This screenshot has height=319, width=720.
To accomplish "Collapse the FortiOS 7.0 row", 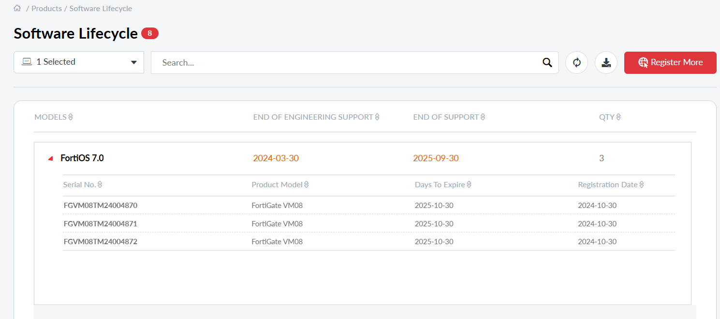I will point(50,158).
